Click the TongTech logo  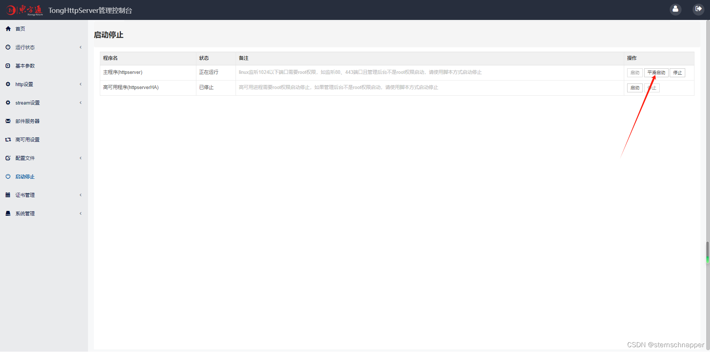coord(24,10)
